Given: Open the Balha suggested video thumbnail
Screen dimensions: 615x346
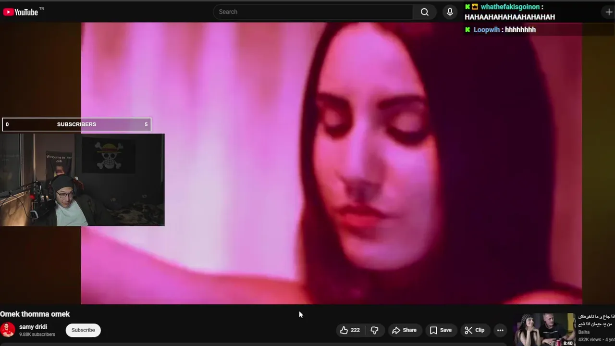Looking at the screenshot, I should (x=543, y=330).
